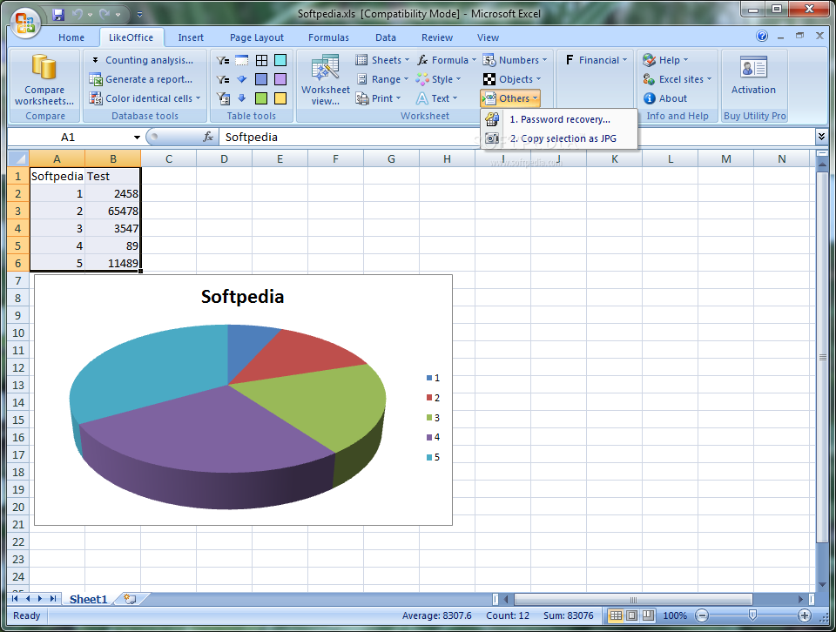Expand the Formula dropdown

(446, 60)
